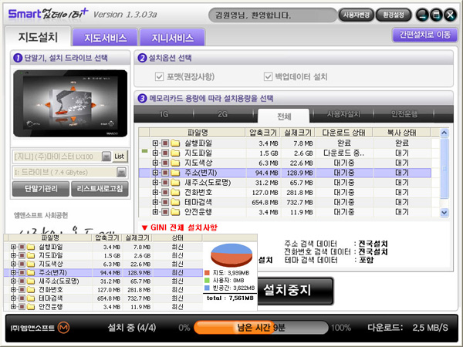Viewport: 463px width, 347px height.
Task: Toggle the 안전운행 checkbox in main list
Action: click(x=165, y=212)
